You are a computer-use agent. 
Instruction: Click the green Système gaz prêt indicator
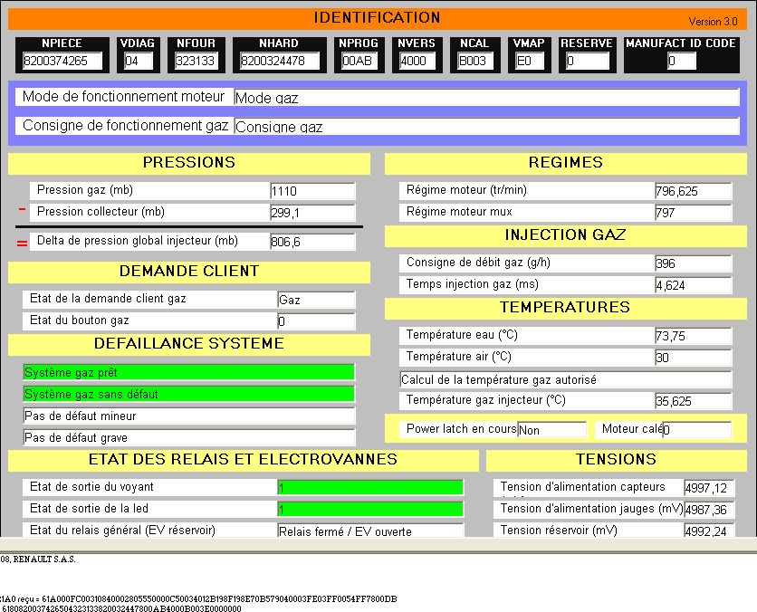[188, 372]
